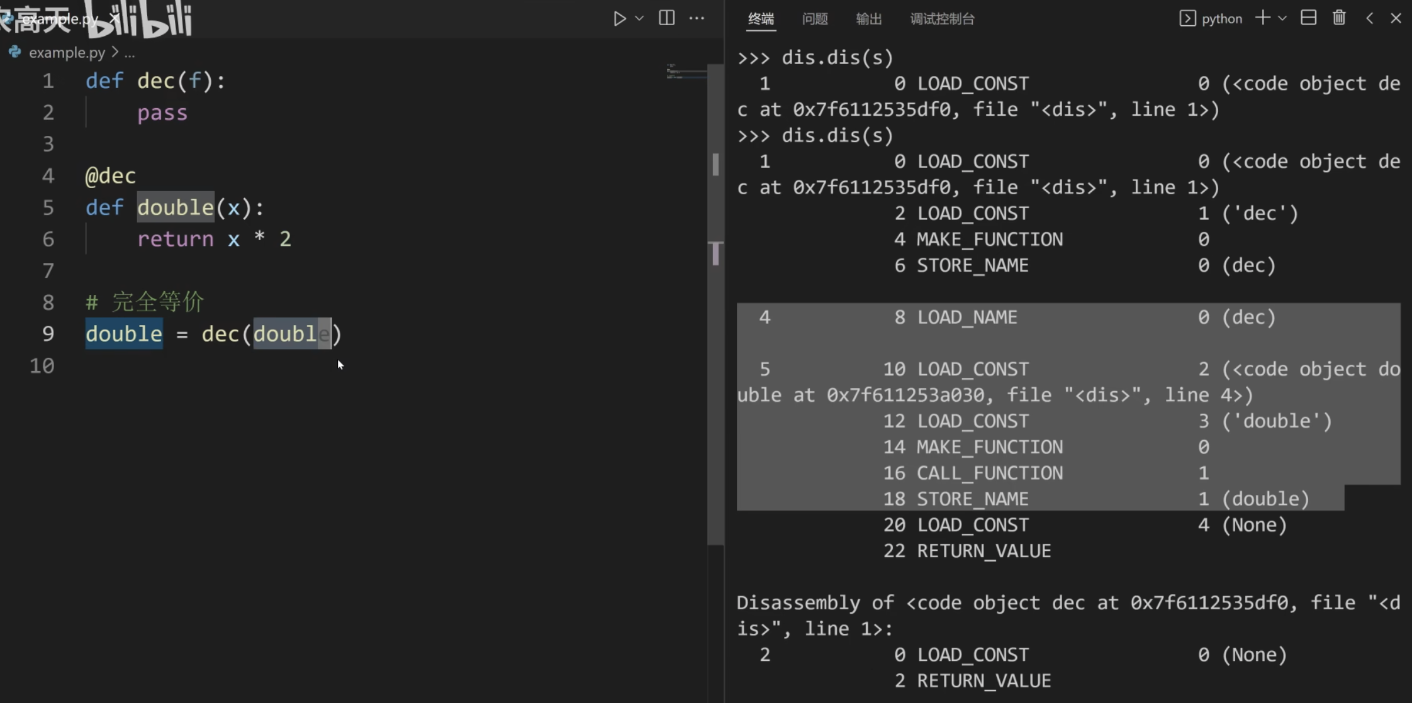This screenshot has height=703, width=1412.
Task: Click "LOAD_CONST 3 ('double')" terminal line
Action: [x=1107, y=421]
